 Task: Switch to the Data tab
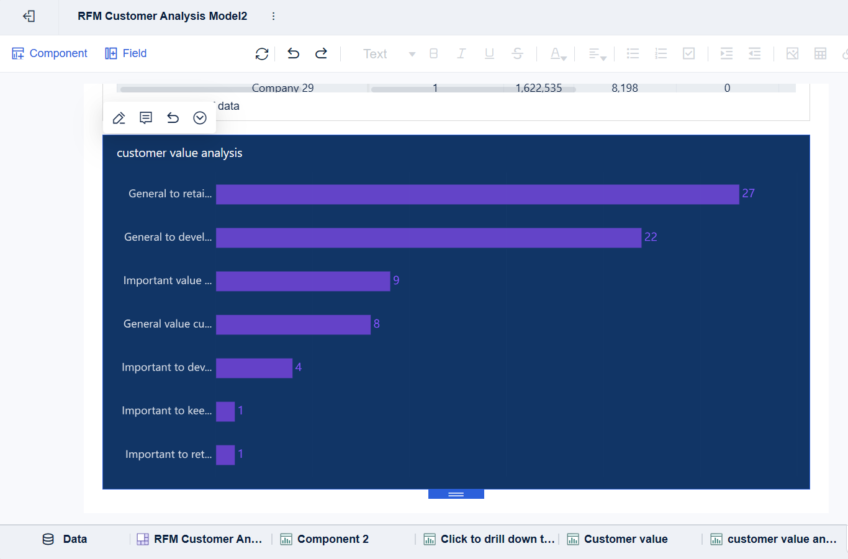coord(65,539)
